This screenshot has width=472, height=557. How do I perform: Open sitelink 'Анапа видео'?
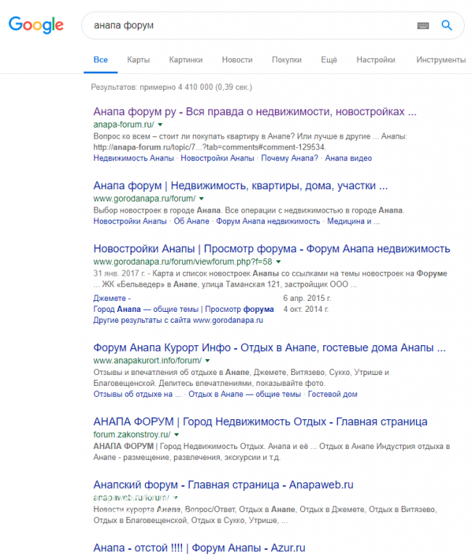coord(349,158)
